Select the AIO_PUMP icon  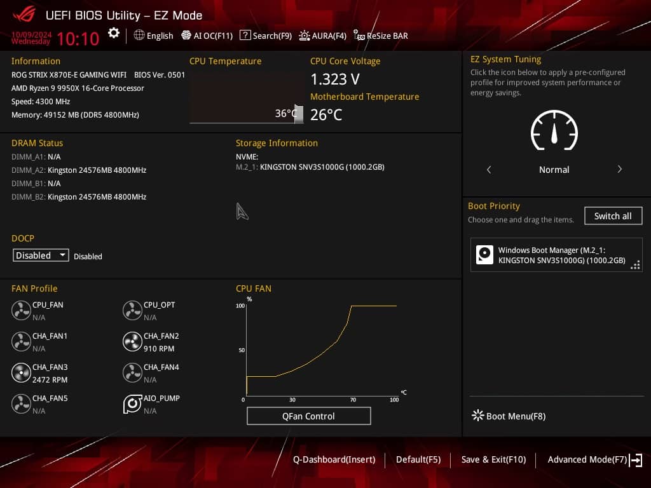point(132,403)
